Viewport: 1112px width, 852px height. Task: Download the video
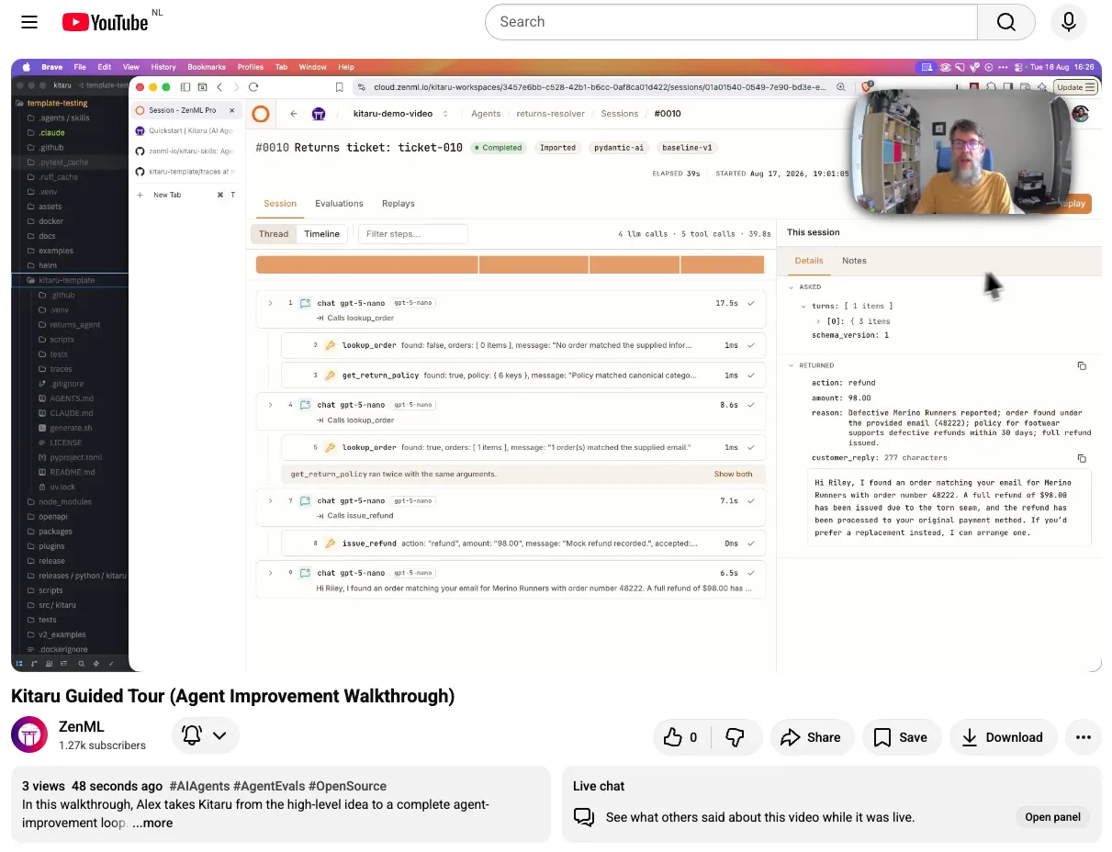(x=1003, y=736)
